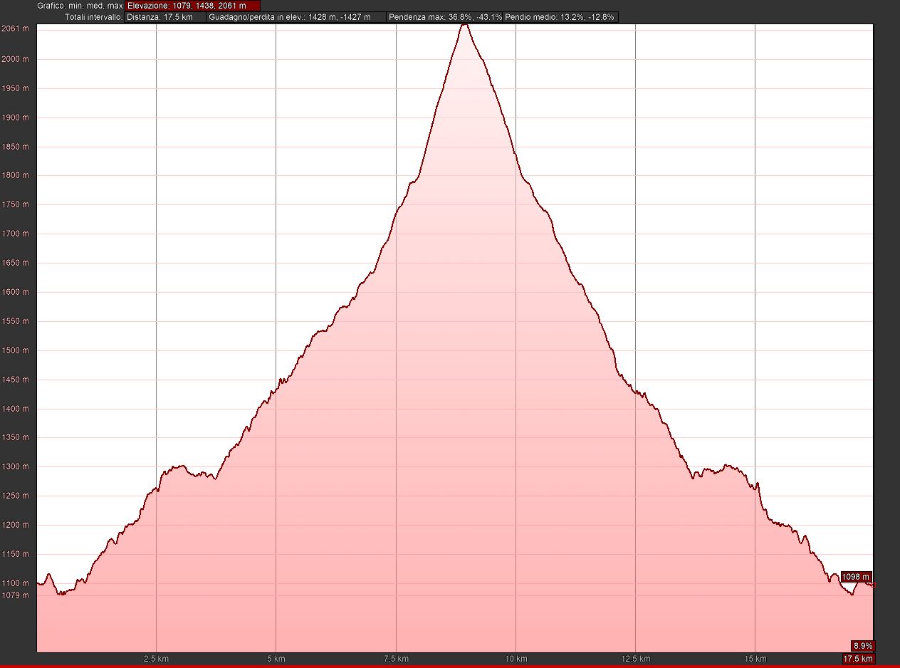The width and height of the screenshot is (900, 668).
Task: Select the Guadagno/perdita in elev. field
Action: click(x=297, y=17)
